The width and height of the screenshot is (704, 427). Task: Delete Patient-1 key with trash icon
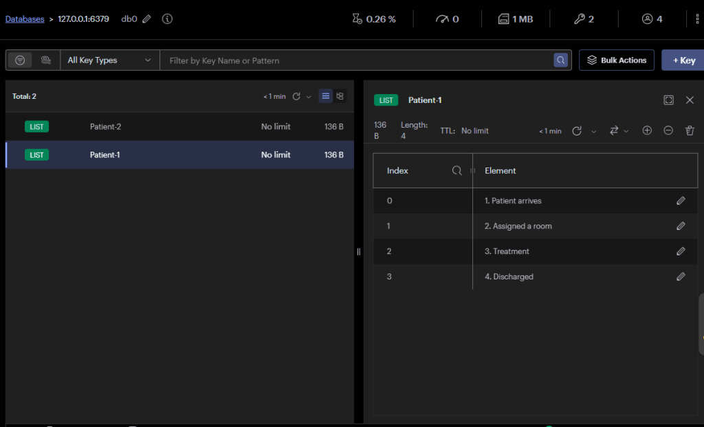[x=690, y=130]
